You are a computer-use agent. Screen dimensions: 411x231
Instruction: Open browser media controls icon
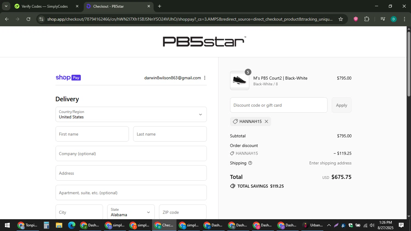click(x=383, y=19)
